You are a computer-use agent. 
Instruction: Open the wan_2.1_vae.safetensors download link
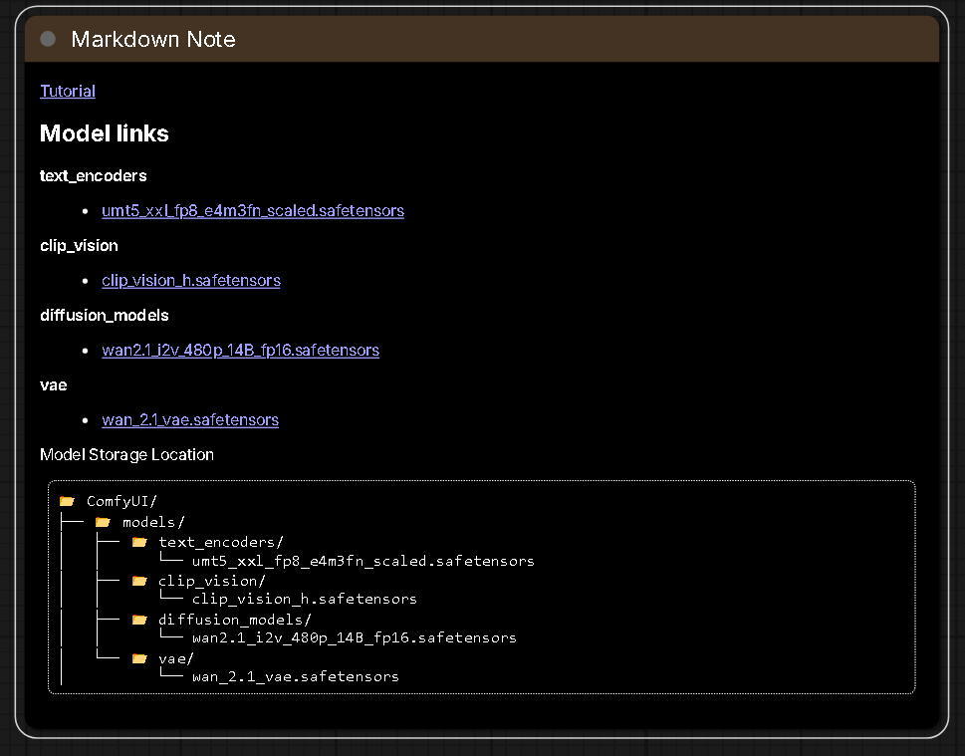[x=190, y=419]
